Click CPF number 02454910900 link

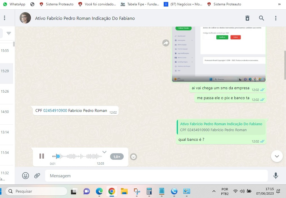tap(55, 111)
